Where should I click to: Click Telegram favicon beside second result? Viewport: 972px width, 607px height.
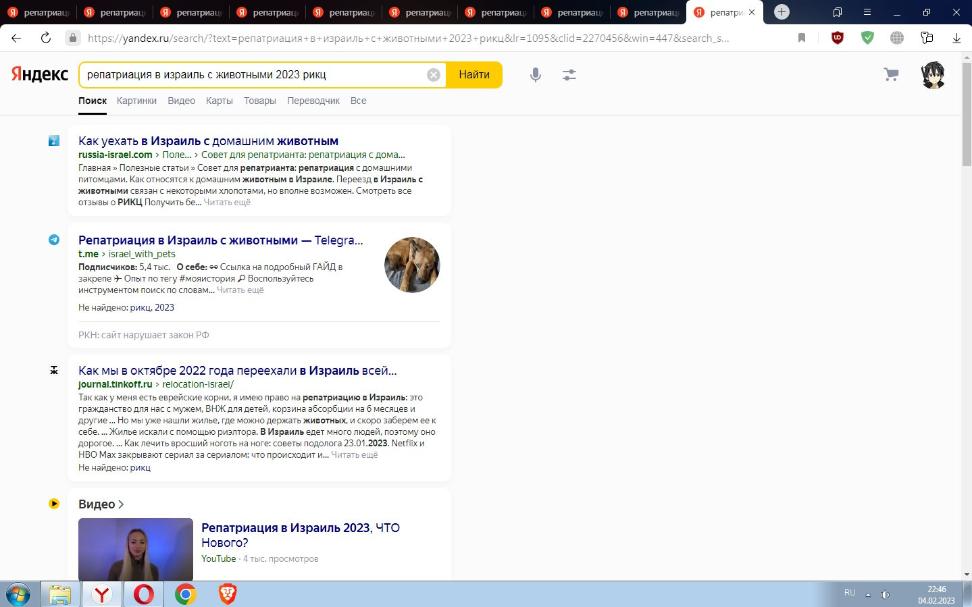tap(54, 240)
